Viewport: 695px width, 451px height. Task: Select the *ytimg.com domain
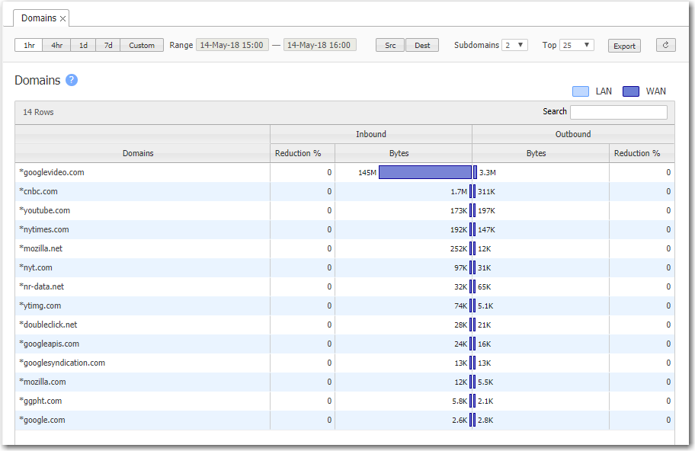pyautogui.click(x=40, y=305)
